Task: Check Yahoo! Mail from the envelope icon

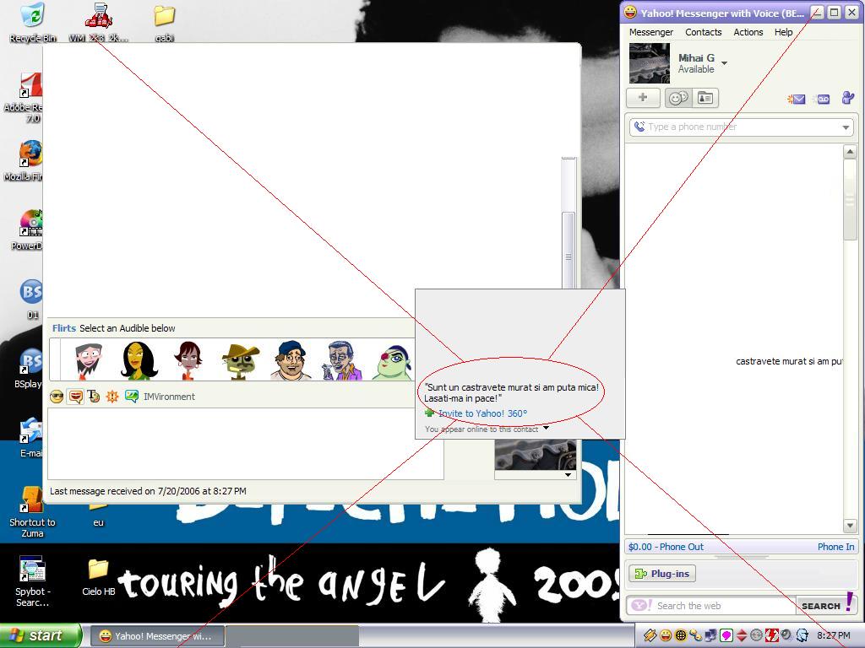Action: click(796, 100)
